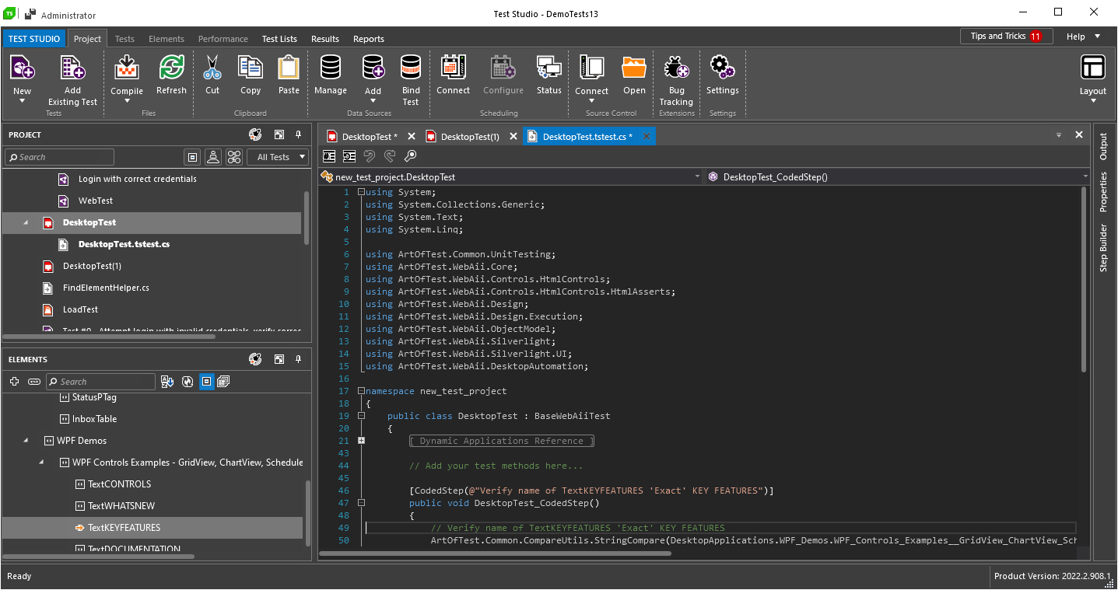Click rocket icon in PROJECT panel header
This screenshot has height=590, width=1118.
[255, 134]
